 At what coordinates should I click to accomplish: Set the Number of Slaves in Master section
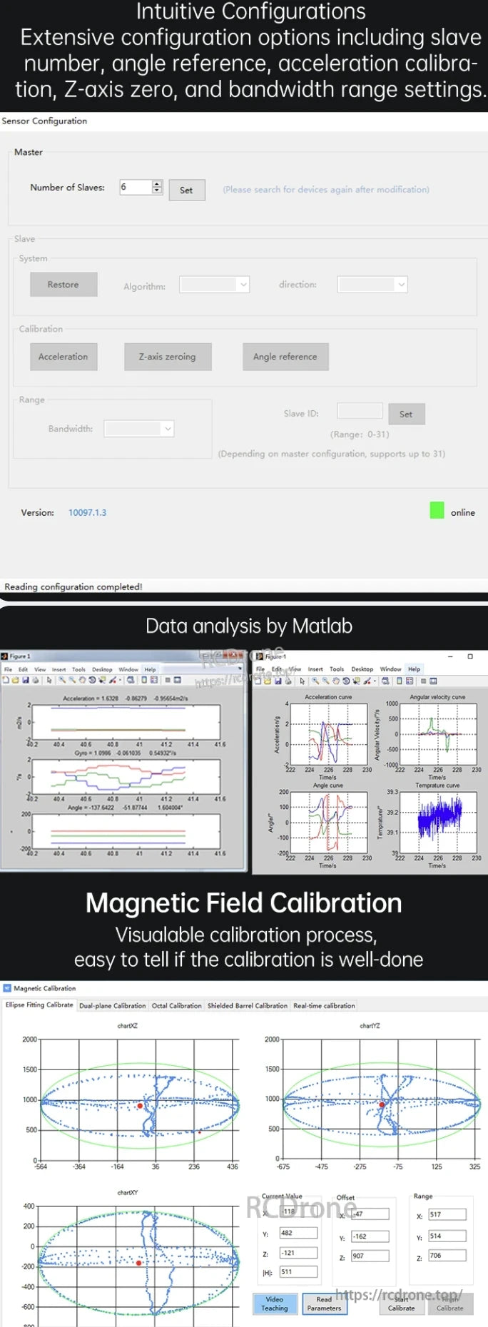(187, 190)
